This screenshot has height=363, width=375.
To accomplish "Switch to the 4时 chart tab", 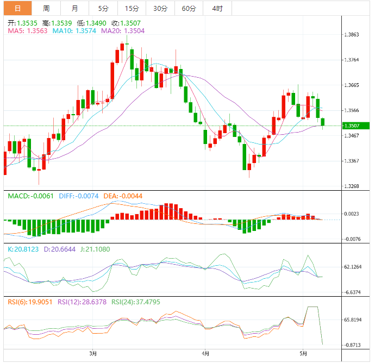I will [x=217, y=8].
